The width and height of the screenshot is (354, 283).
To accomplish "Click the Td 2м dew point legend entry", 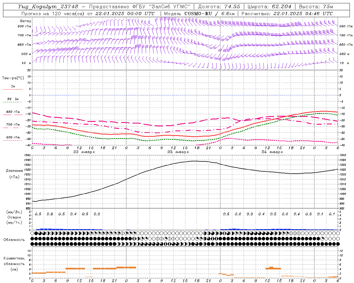I will (13, 99).
